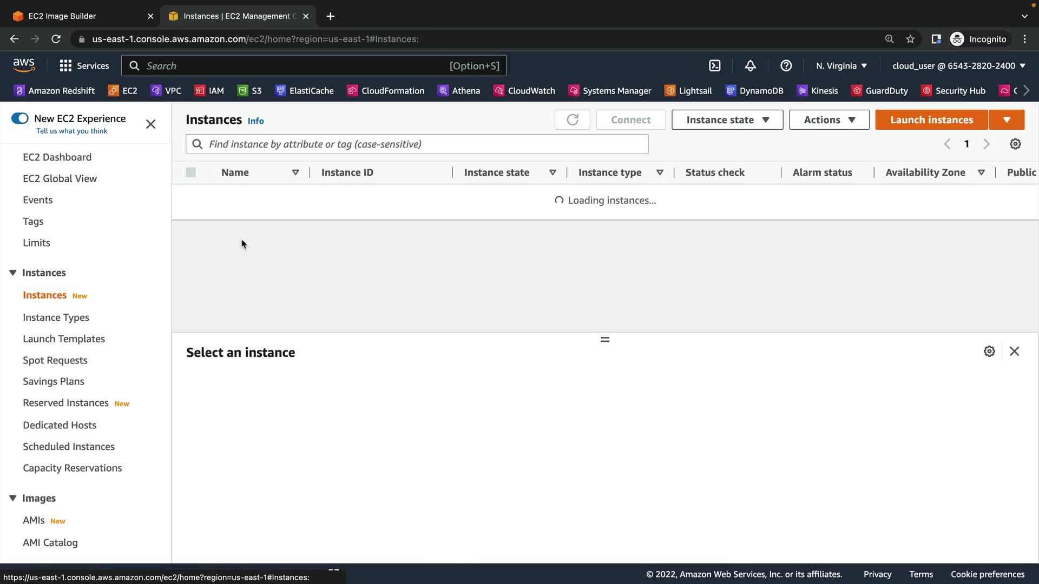Image resolution: width=1039 pixels, height=584 pixels.
Task: Open the notifications bell icon
Action: [x=750, y=65]
